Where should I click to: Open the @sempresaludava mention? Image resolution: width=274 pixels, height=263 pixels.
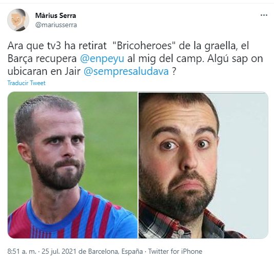[126, 71]
